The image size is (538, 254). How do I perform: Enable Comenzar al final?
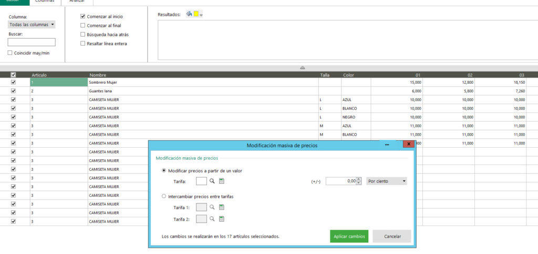coord(82,25)
